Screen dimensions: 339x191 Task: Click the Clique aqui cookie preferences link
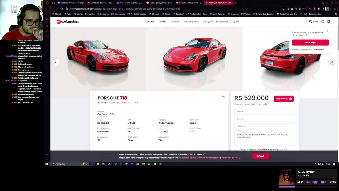(124, 158)
